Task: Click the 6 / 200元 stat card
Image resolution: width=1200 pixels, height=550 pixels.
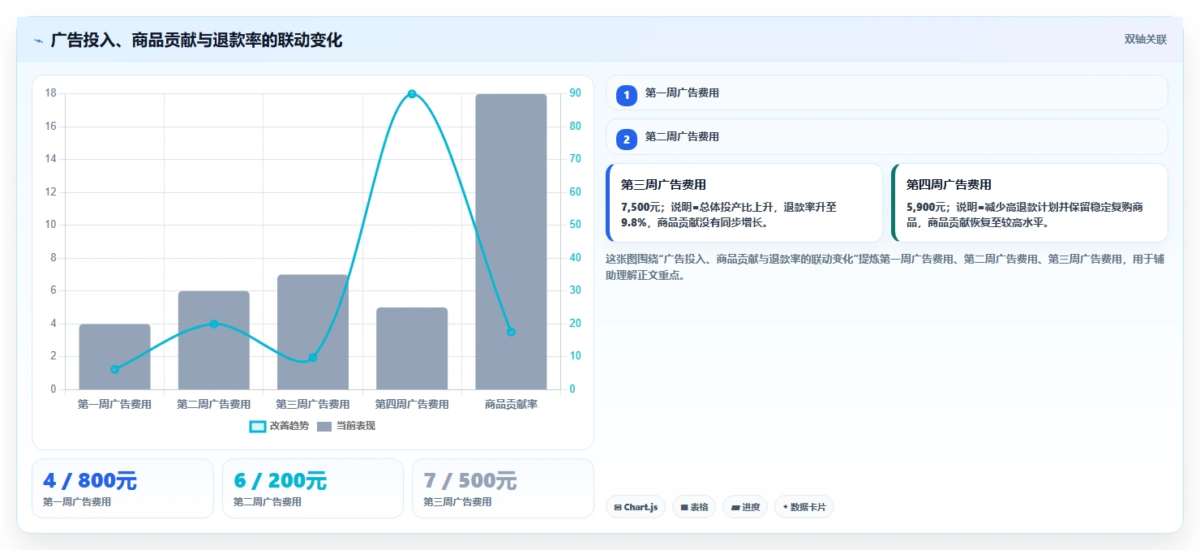Action: (313, 488)
